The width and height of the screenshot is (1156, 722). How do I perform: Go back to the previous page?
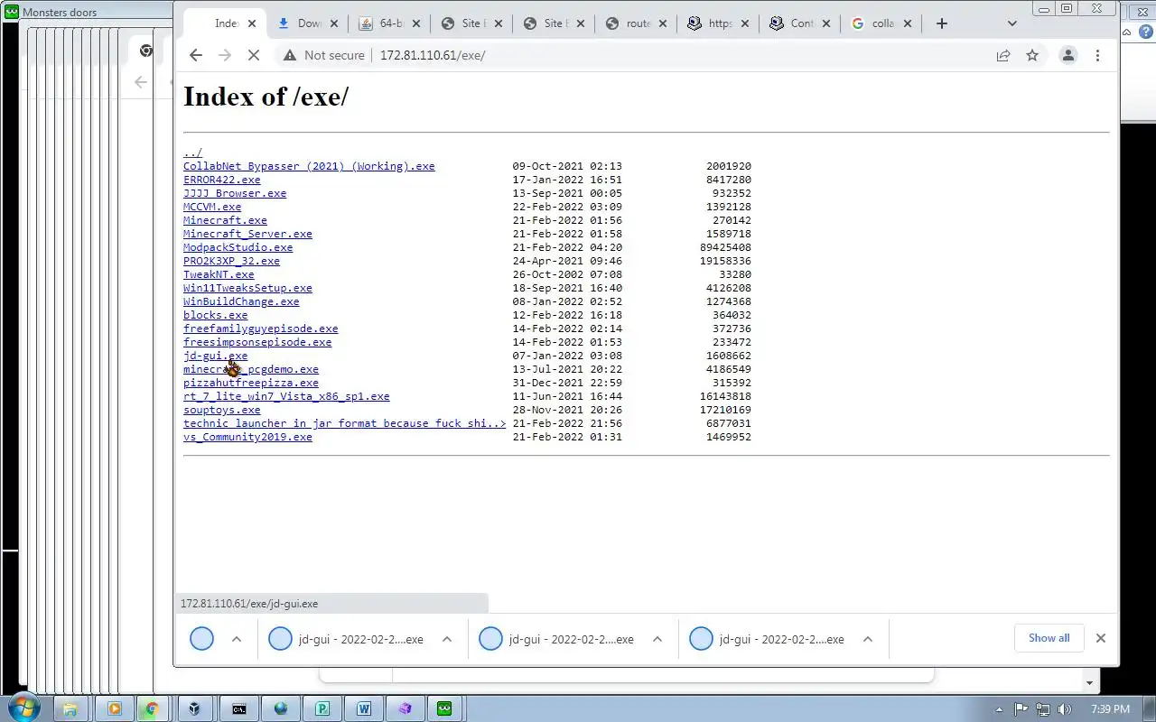(196, 55)
